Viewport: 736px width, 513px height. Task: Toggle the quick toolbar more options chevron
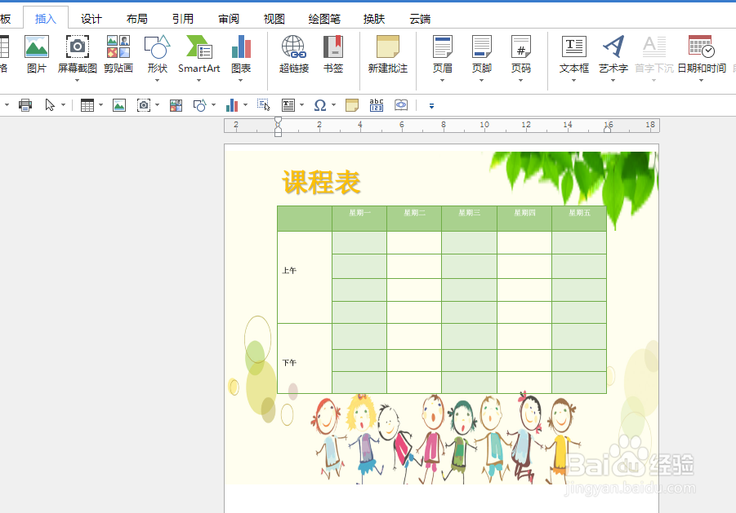click(430, 105)
